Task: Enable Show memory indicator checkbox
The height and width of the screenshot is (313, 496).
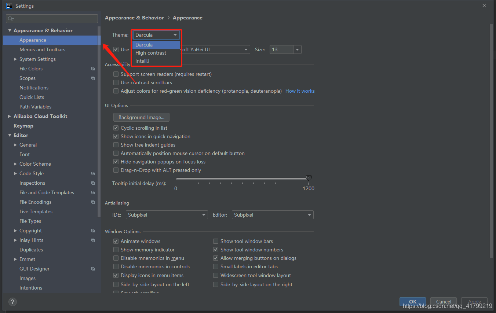Action: pos(116,250)
